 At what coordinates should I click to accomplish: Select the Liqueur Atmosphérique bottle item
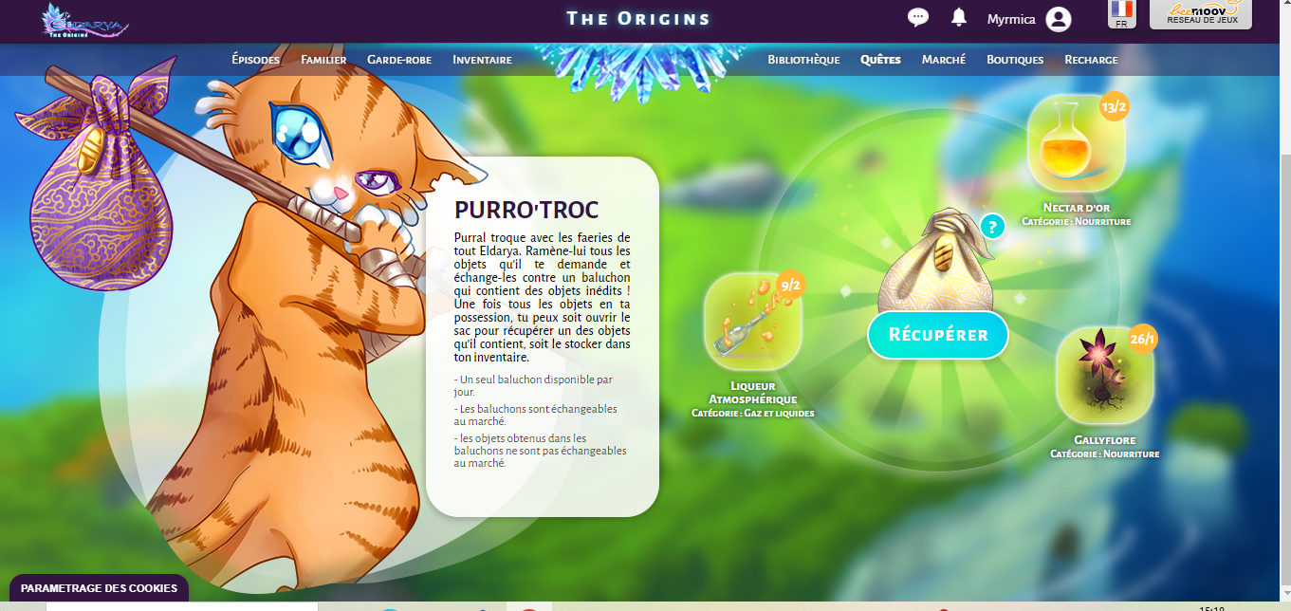(x=753, y=322)
